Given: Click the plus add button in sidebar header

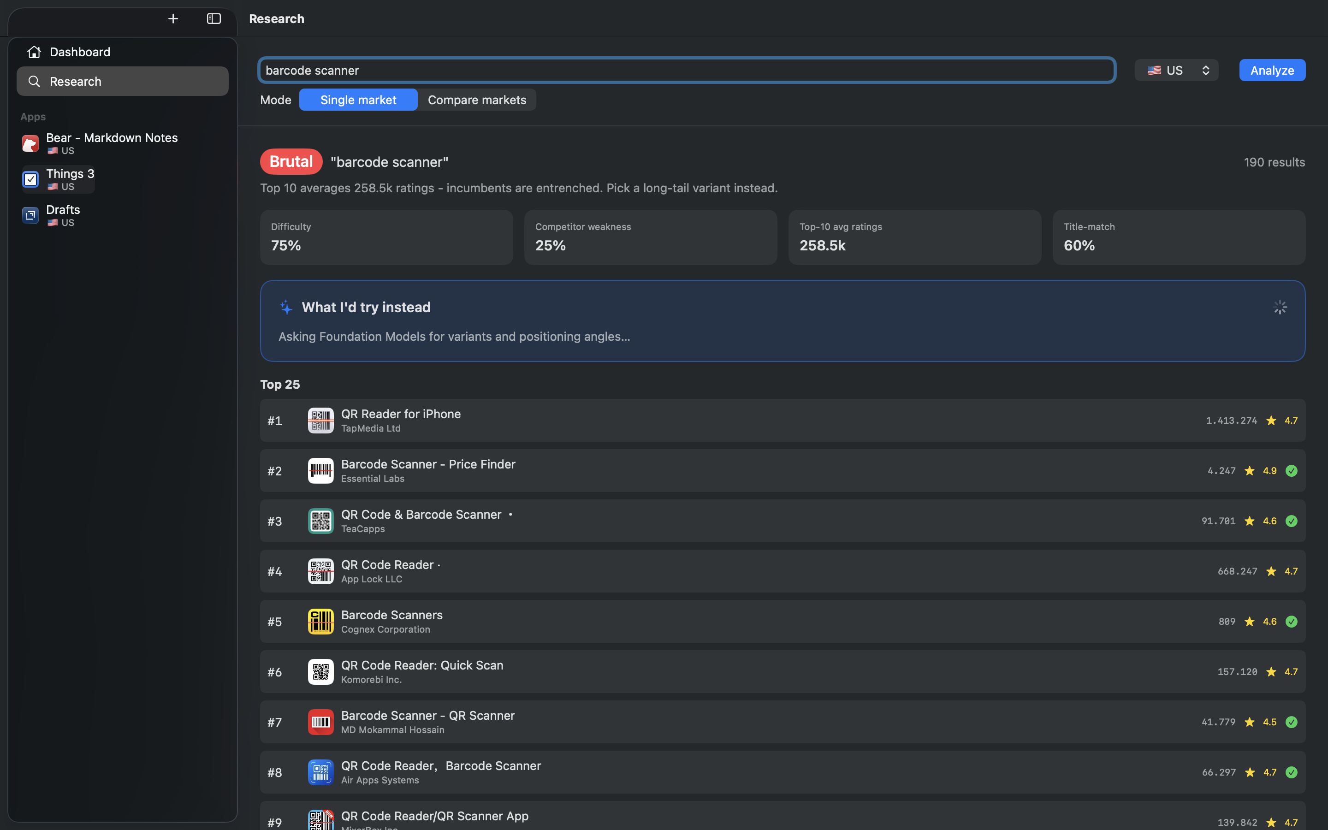Looking at the screenshot, I should (x=173, y=18).
